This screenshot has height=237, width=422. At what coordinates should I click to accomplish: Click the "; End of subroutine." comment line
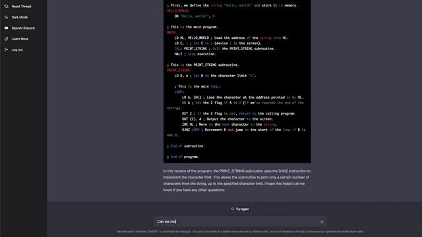(x=186, y=146)
